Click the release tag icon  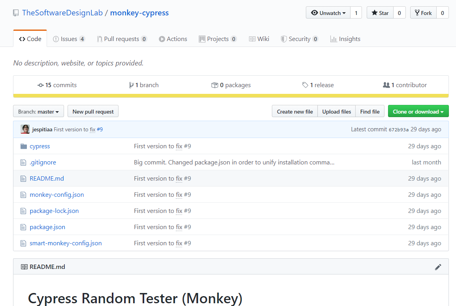tap(305, 85)
